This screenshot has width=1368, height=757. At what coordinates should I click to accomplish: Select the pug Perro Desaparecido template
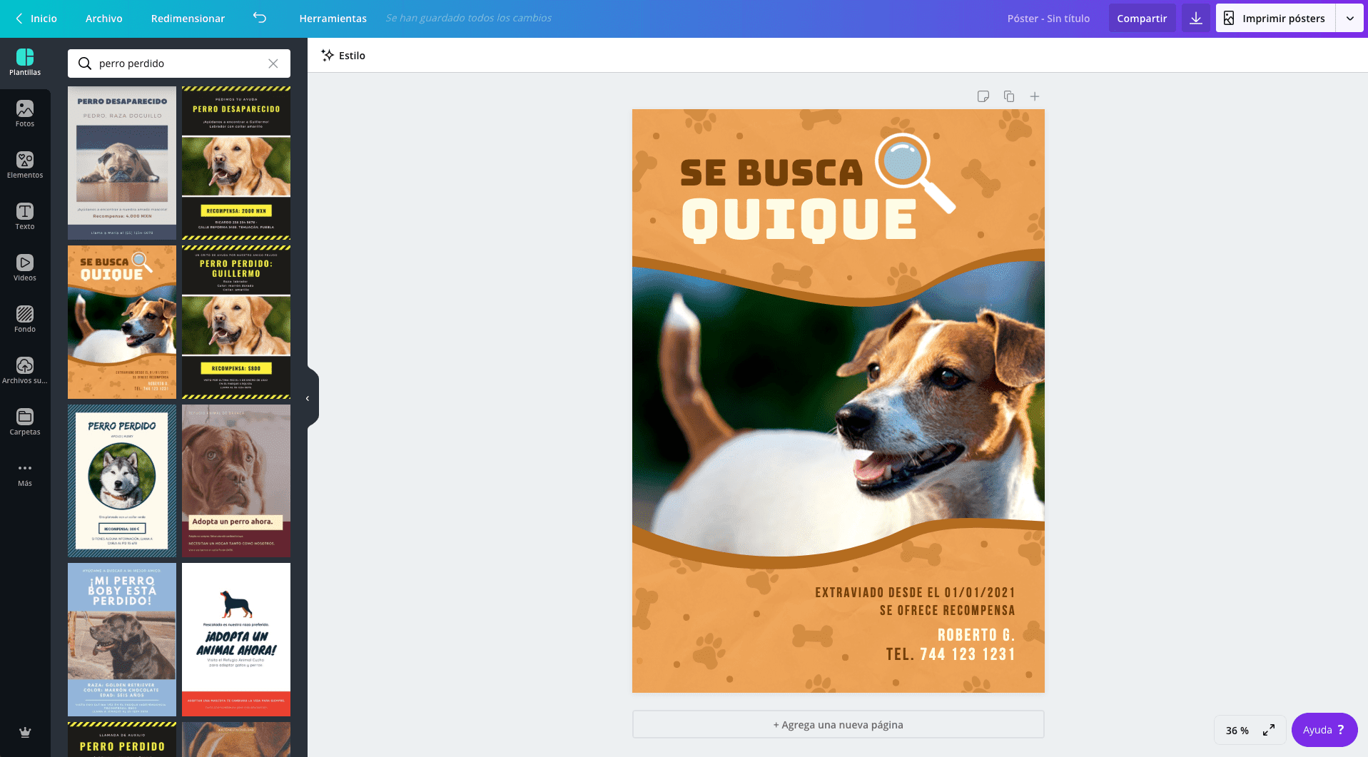coord(122,163)
